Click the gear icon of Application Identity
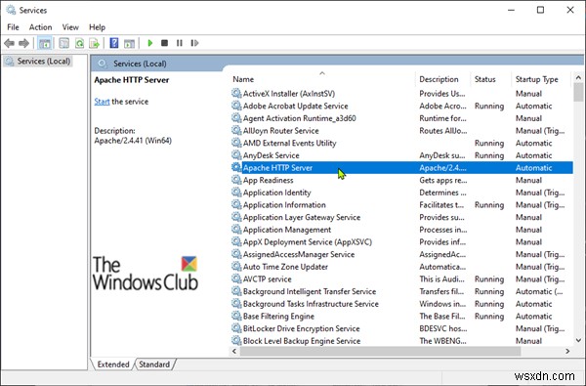 (236, 192)
